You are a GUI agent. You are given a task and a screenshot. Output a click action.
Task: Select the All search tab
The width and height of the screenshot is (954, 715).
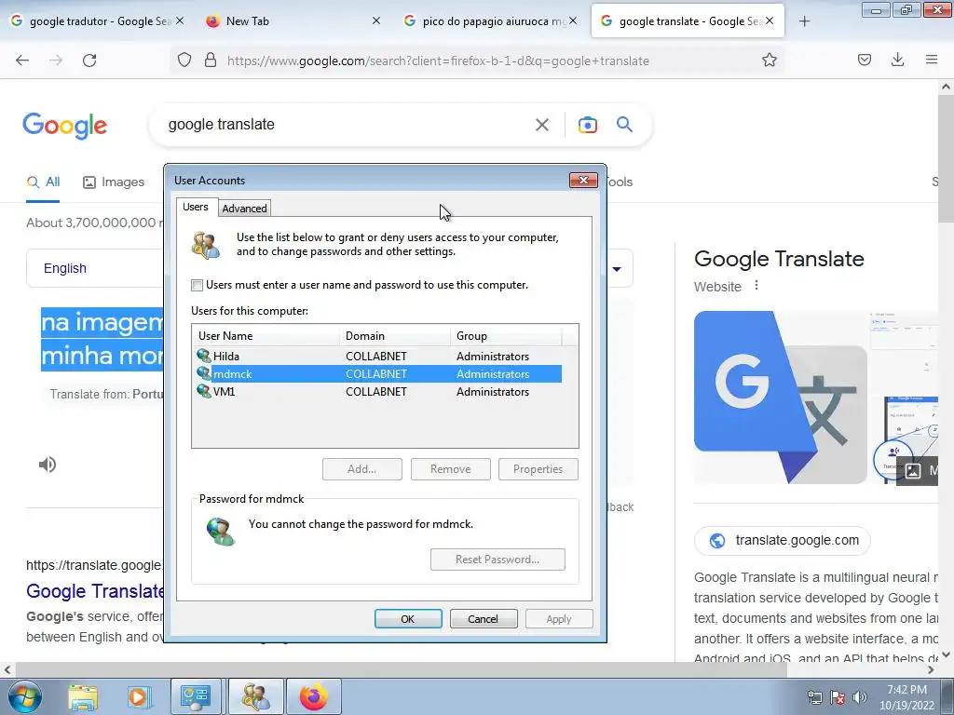pyautogui.click(x=43, y=182)
